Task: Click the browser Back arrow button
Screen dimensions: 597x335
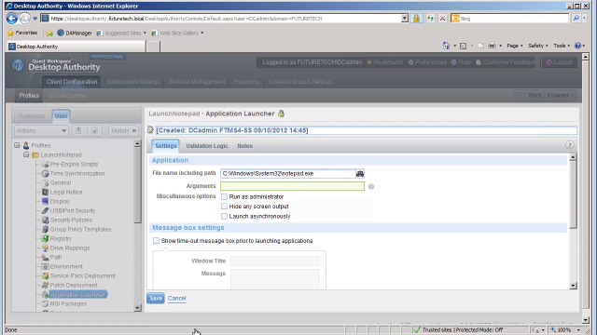Action: click(12, 19)
